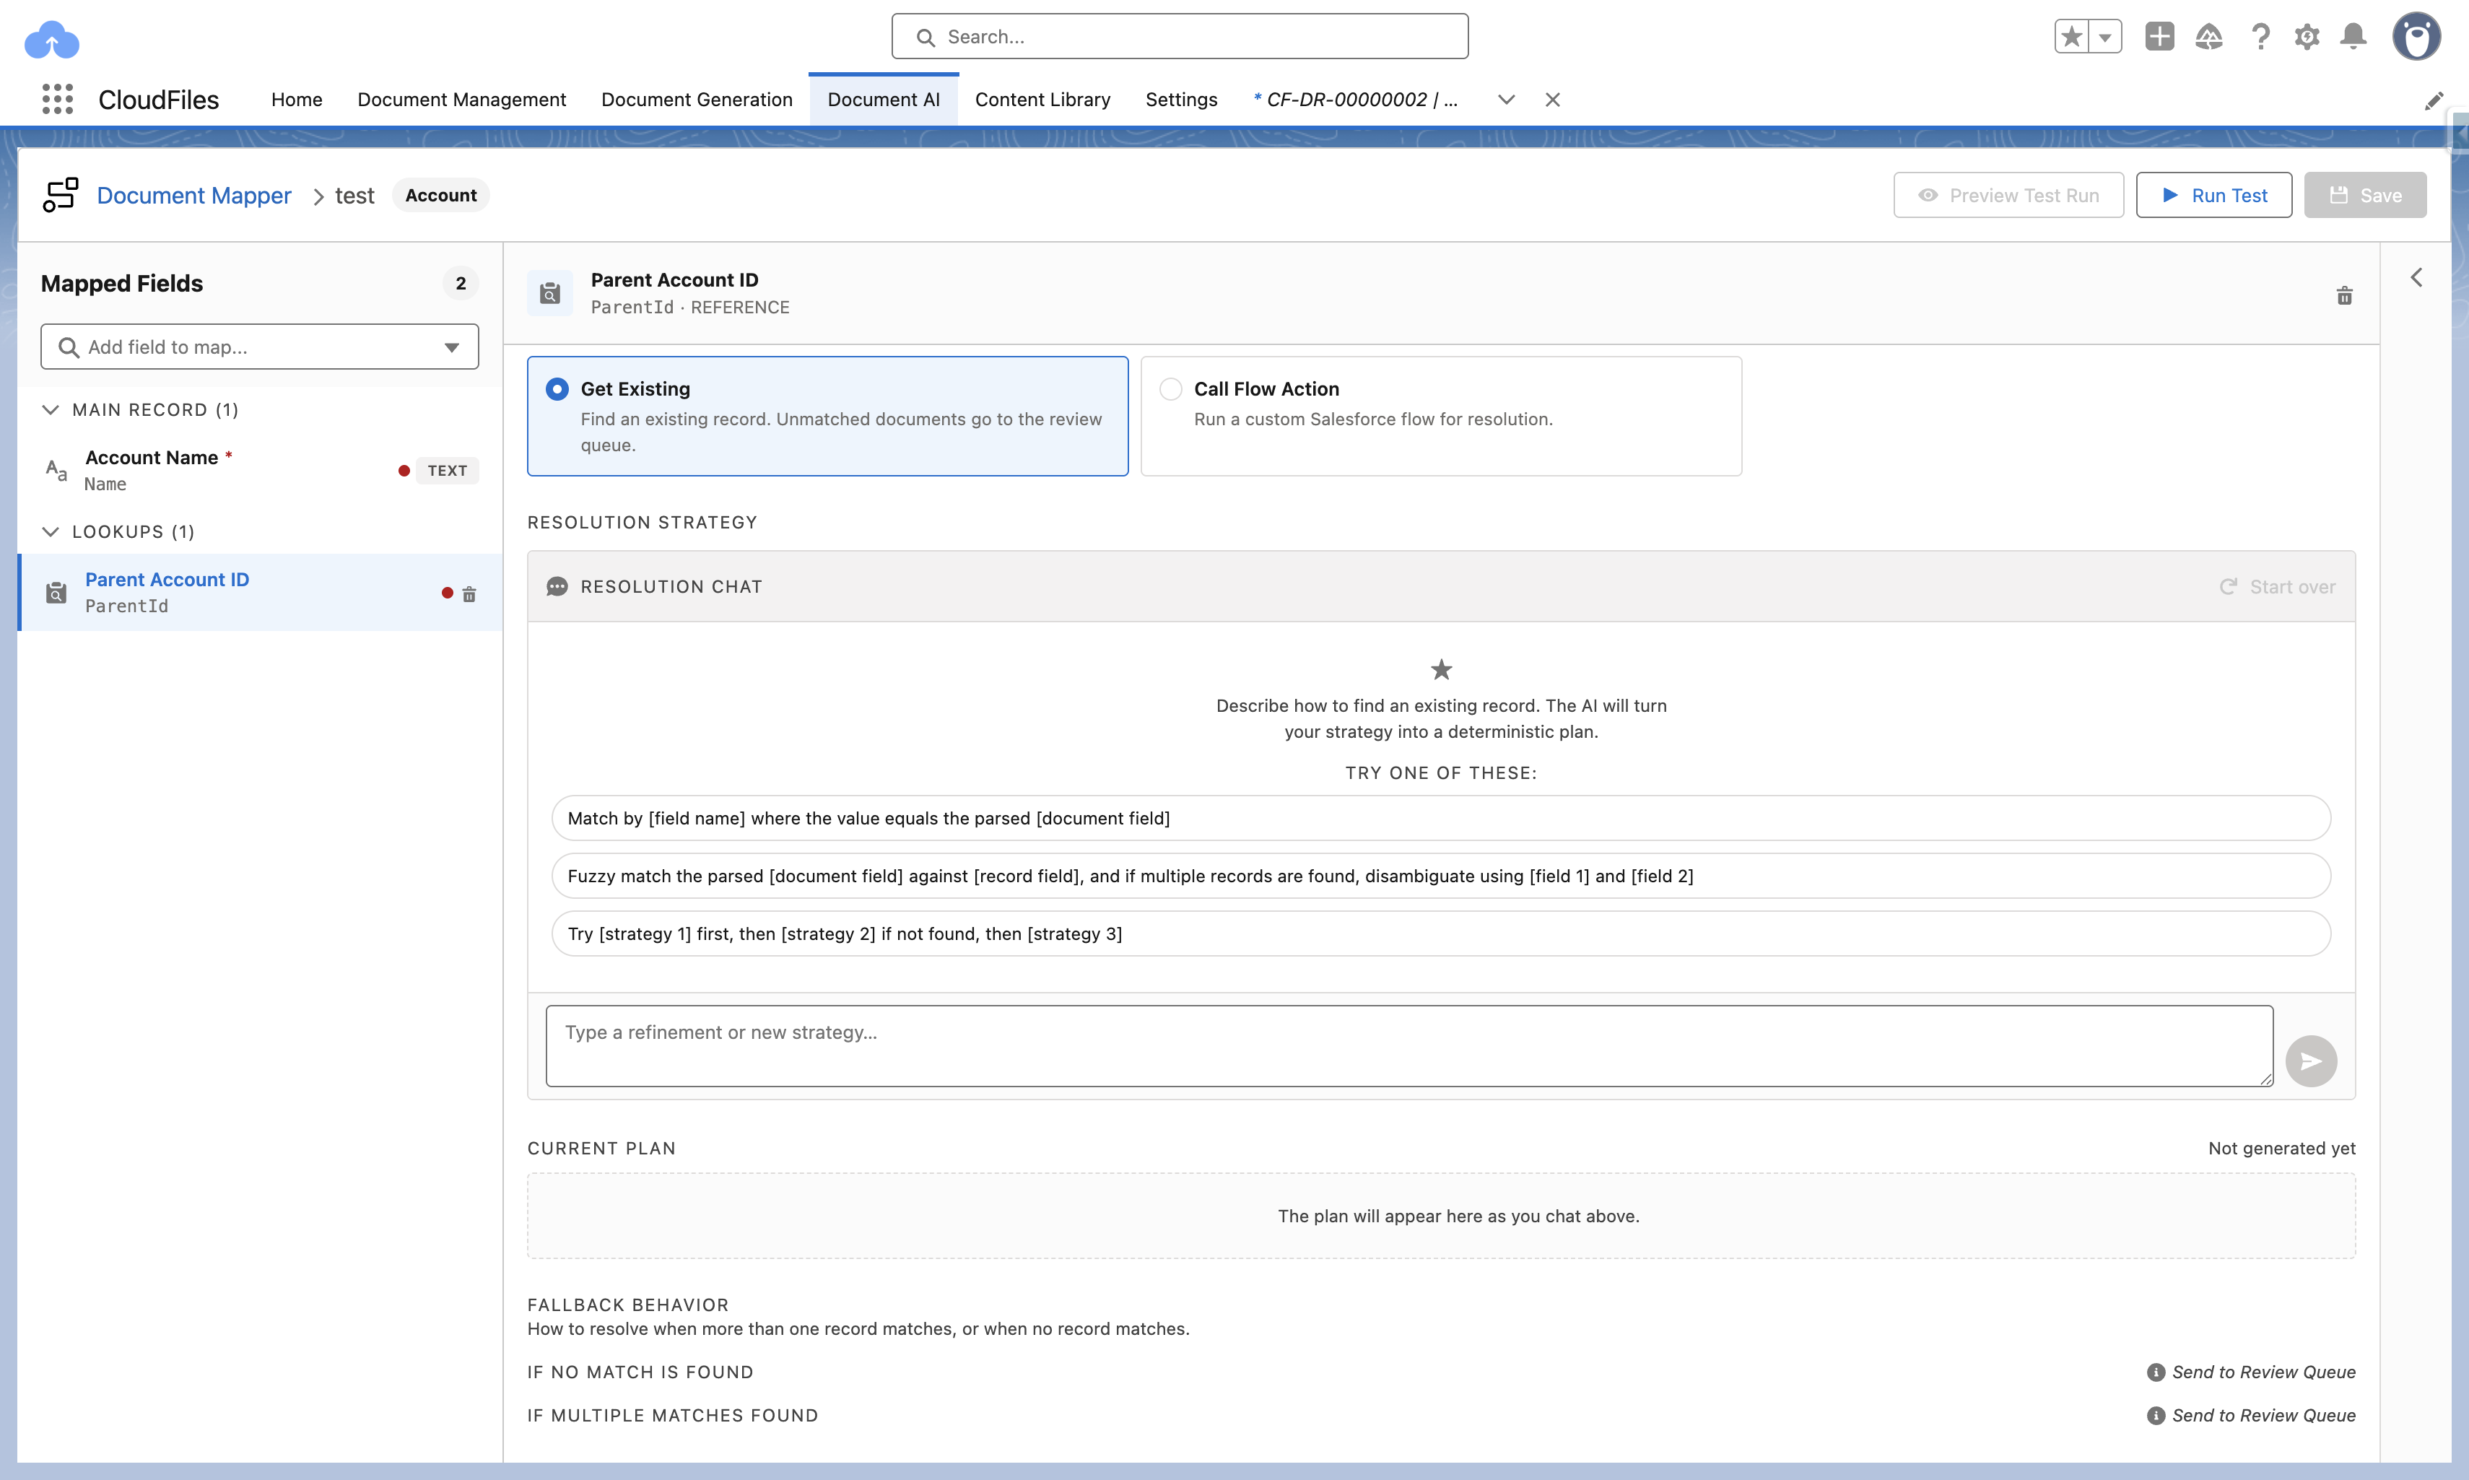Viewport: 2469px width, 1480px height.
Task: Open the Help question mark icon
Action: (x=2260, y=37)
